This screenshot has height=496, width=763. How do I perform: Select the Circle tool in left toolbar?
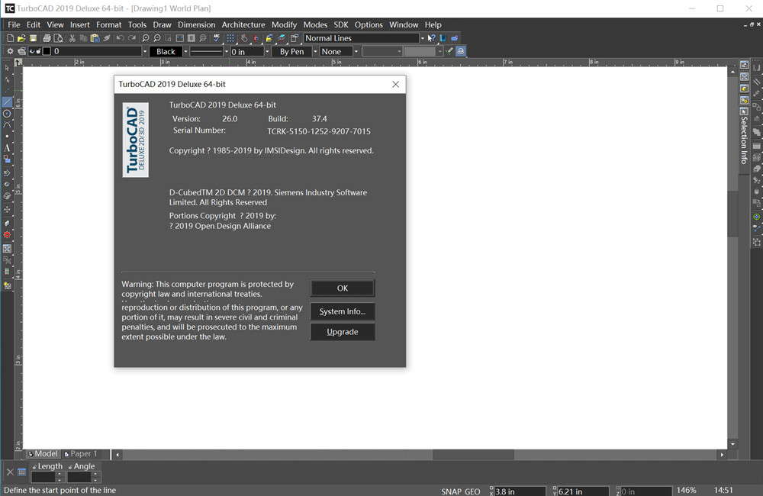[x=7, y=113]
